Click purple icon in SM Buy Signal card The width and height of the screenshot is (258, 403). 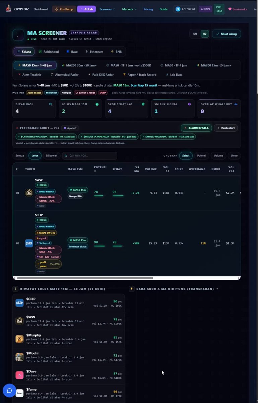tap(189, 104)
